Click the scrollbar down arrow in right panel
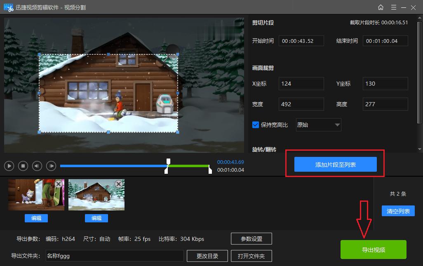The height and width of the screenshot is (266, 423). (419, 149)
